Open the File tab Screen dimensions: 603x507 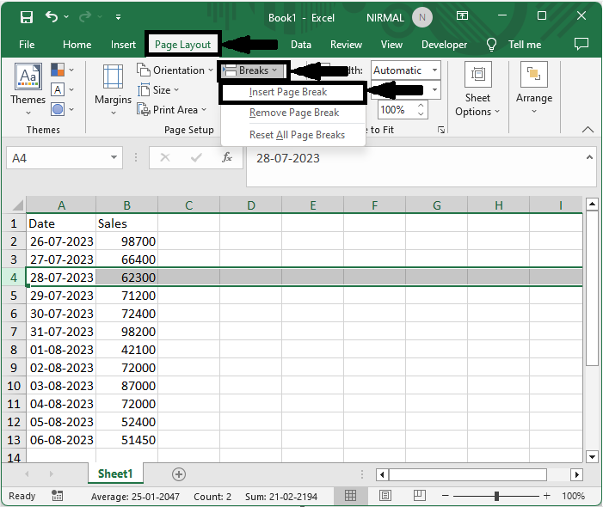coord(27,45)
